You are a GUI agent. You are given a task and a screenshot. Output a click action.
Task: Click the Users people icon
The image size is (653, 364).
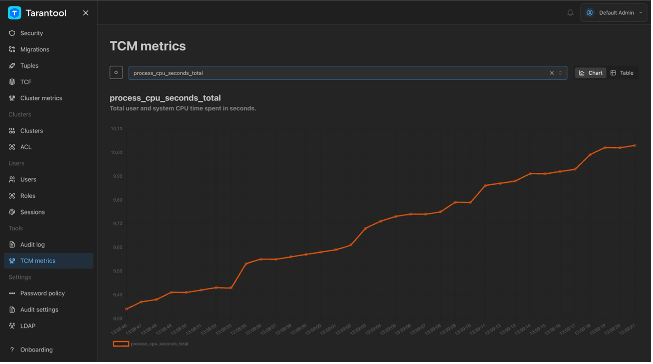click(x=12, y=180)
